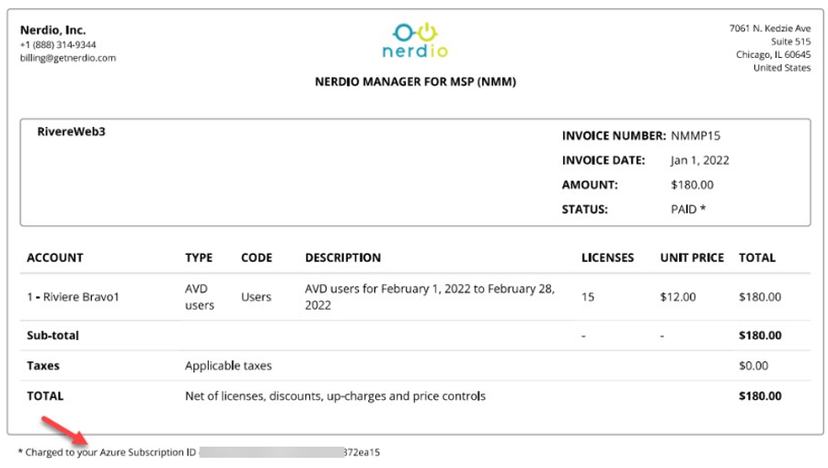Click the Nerdio, Inc. company name
The image size is (828, 468).
(52, 30)
